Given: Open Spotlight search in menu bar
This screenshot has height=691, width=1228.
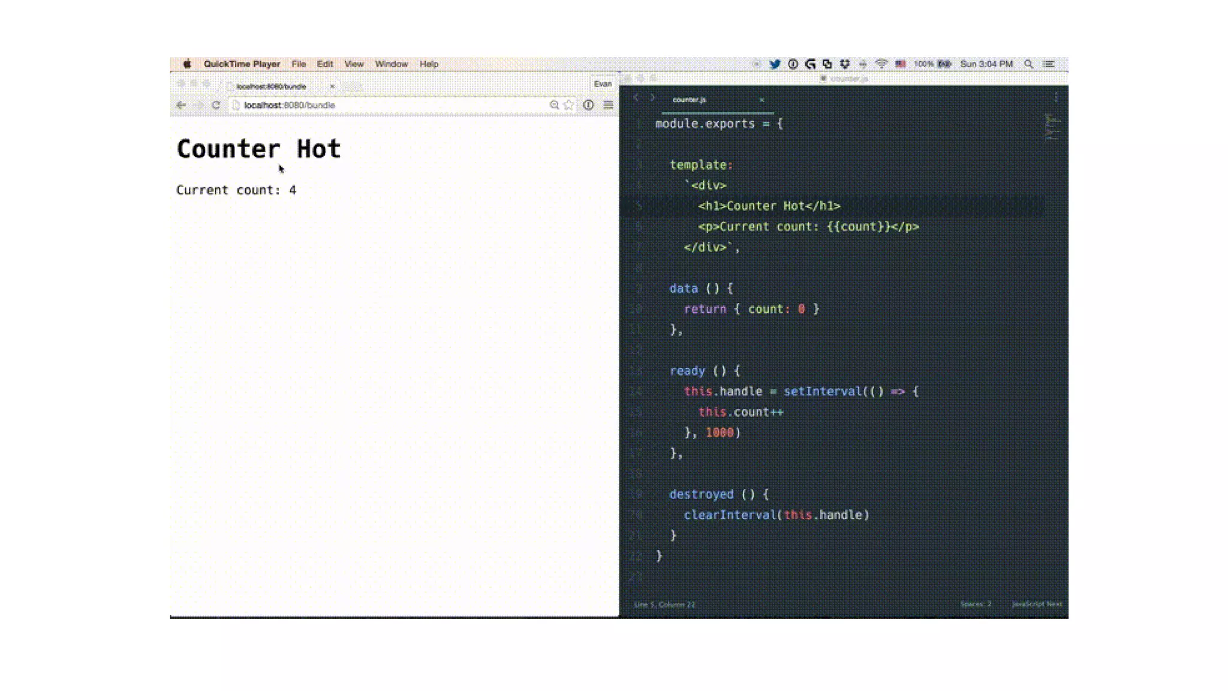Looking at the screenshot, I should click(x=1028, y=64).
